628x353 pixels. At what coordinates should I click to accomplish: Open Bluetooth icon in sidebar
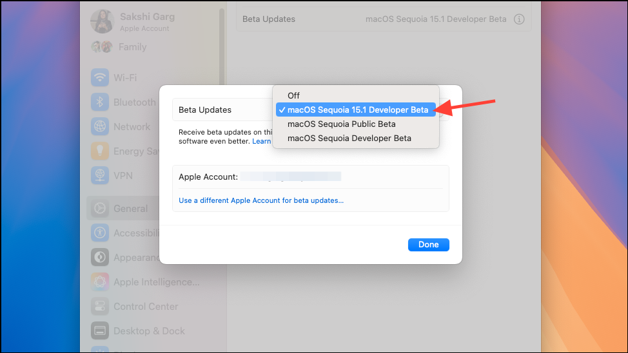(100, 102)
